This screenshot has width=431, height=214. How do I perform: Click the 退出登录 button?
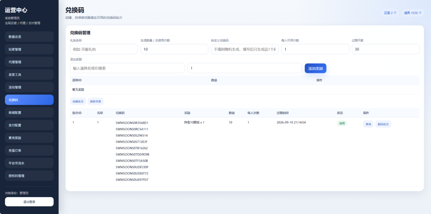29,202
